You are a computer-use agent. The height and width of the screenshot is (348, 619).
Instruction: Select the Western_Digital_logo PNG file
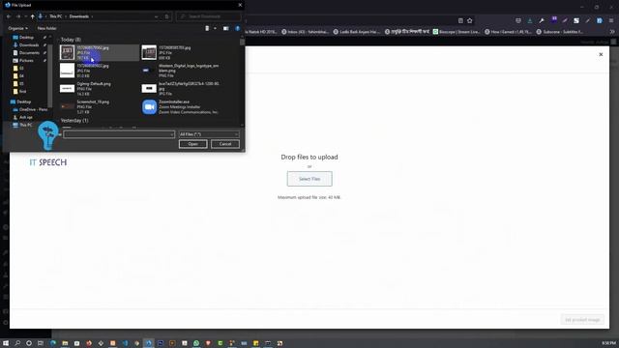click(181, 71)
